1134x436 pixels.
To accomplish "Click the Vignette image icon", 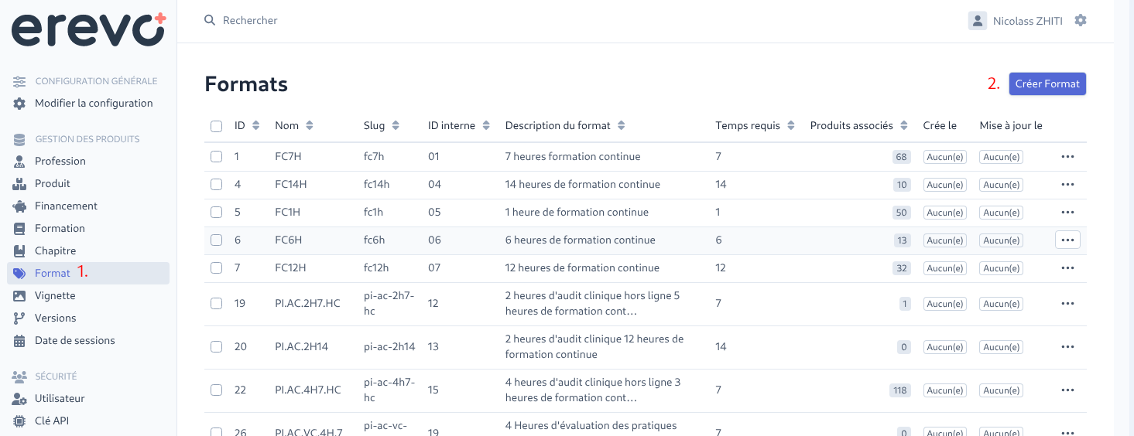I will click(x=19, y=295).
